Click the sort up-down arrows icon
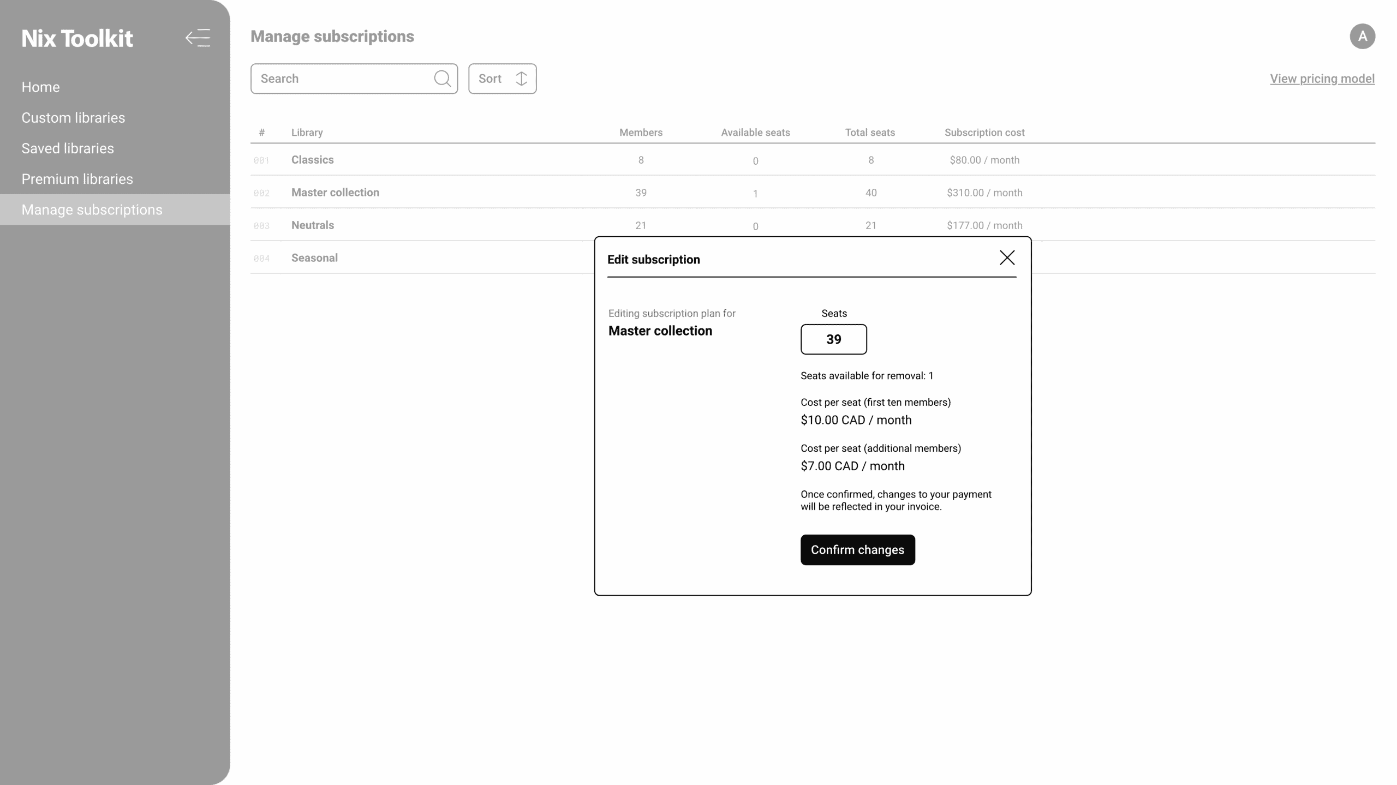The width and height of the screenshot is (1397, 785). pos(521,79)
